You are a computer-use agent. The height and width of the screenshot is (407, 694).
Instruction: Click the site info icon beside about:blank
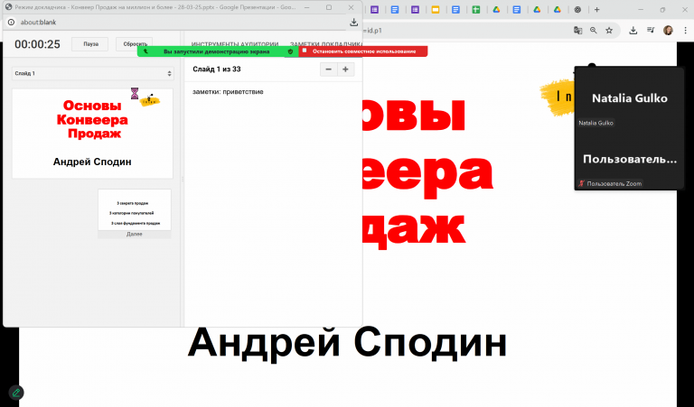coord(11,22)
